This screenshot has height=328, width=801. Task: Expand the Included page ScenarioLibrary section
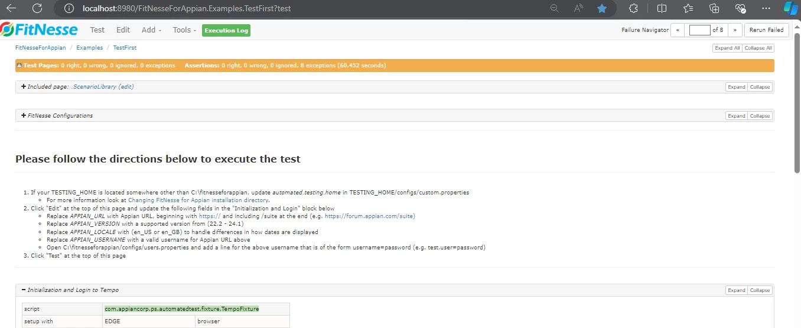tap(24, 87)
